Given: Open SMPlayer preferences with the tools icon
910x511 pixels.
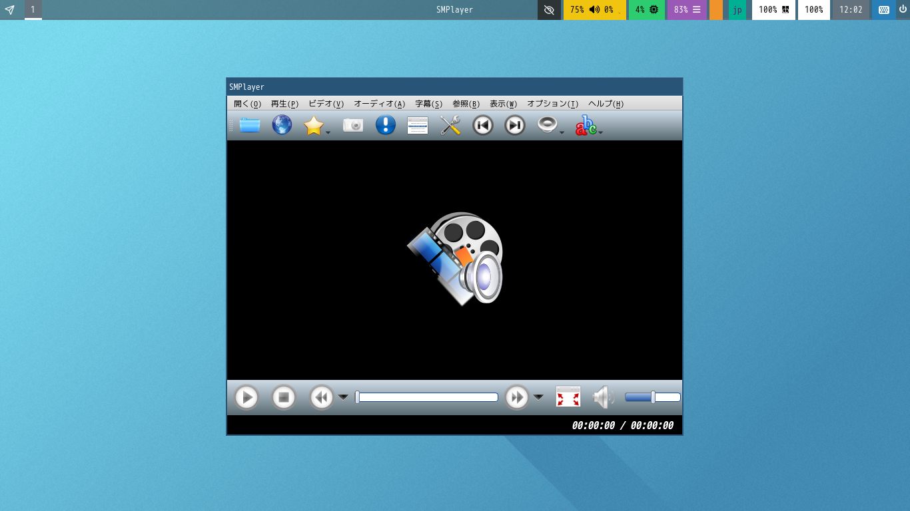Looking at the screenshot, I should point(450,125).
